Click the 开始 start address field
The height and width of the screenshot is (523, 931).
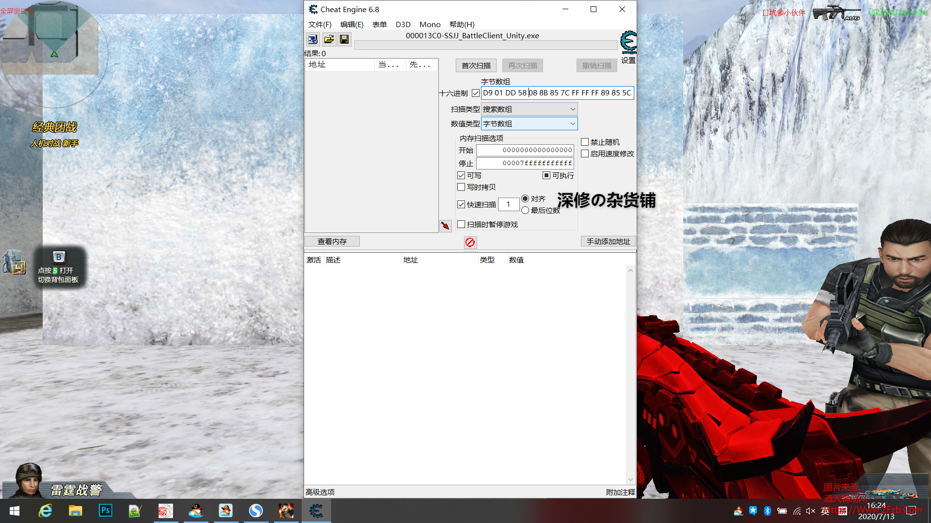pos(525,150)
